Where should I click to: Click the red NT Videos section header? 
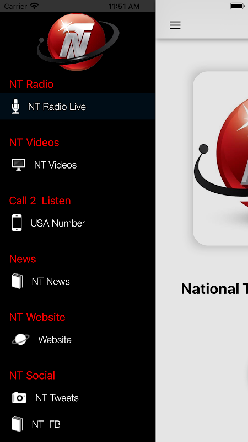tap(34, 143)
